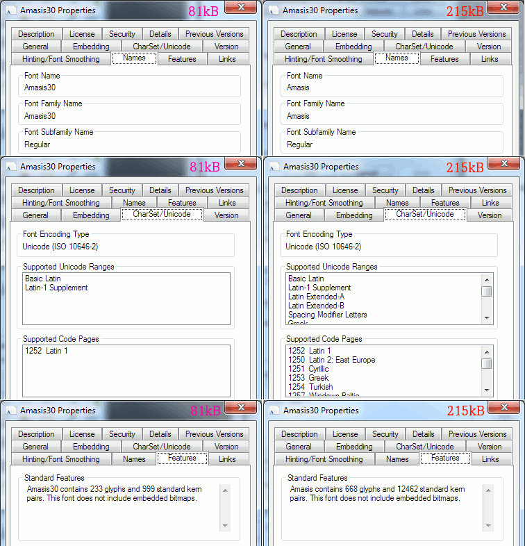Select '1254 Turkish' code page entry
The image size is (525, 546).
point(310,387)
